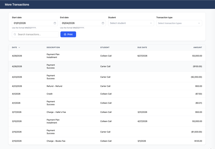Viewport: 215px width, 149px height.
Task: Click the 4/27/2026 due date
Action: 142,121
